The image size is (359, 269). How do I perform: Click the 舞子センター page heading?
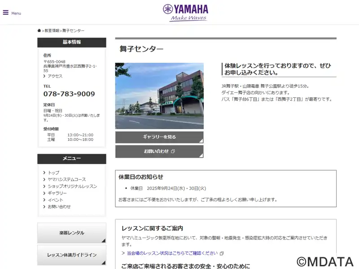tap(141, 49)
